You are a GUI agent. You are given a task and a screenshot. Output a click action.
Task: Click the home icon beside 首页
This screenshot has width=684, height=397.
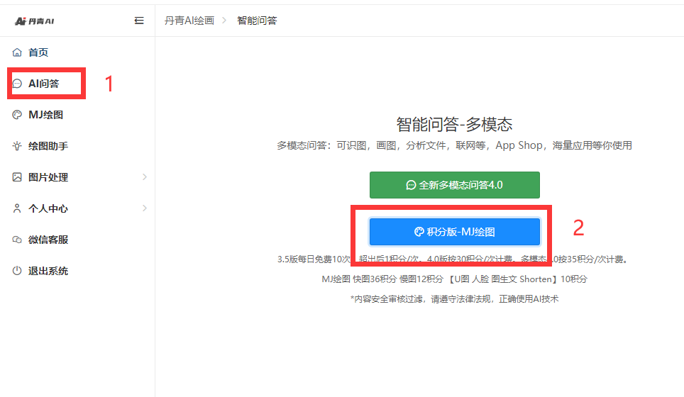click(x=17, y=52)
